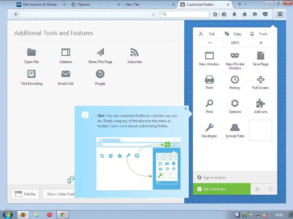The width and height of the screenshot is (293, 219).
Task: Click the green Exit Customize button
Action: click(x=222, y=189)
